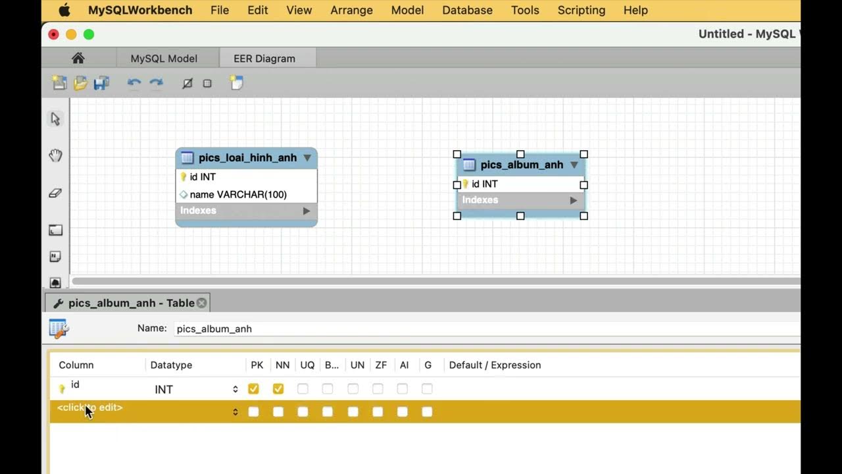Click the diagram horizontal scrollbar

435,281
